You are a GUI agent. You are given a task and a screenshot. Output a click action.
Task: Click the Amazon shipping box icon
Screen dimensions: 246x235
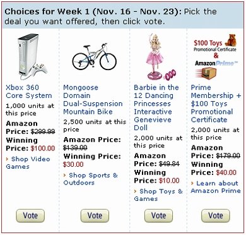coord(206,74)
